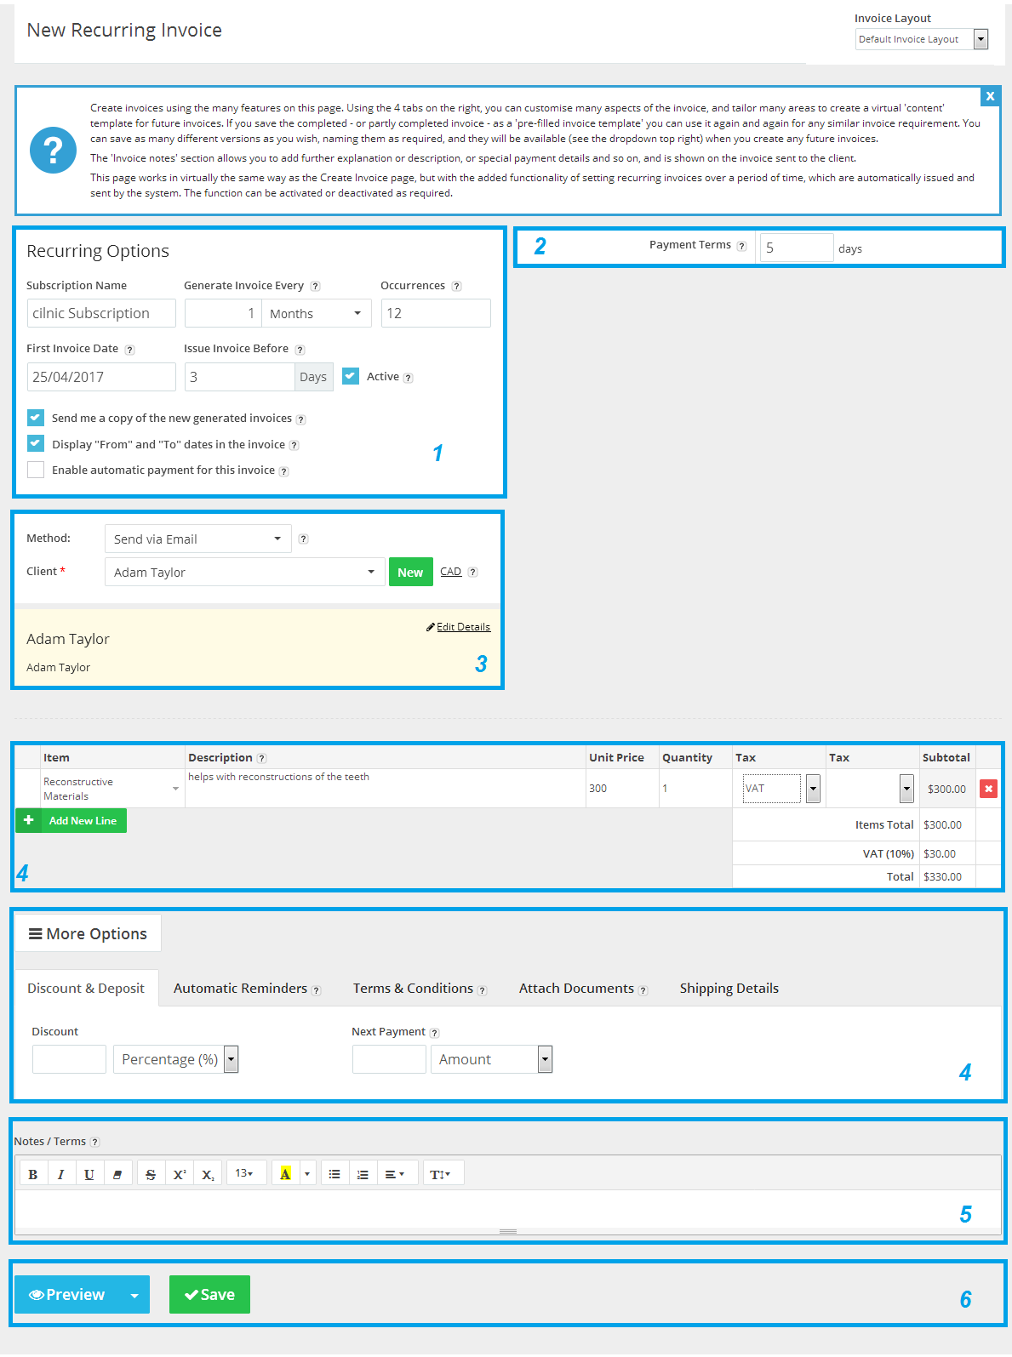The image size is (1012, 1357).
Task: Click the green Save button
Action: point(209,1295)
